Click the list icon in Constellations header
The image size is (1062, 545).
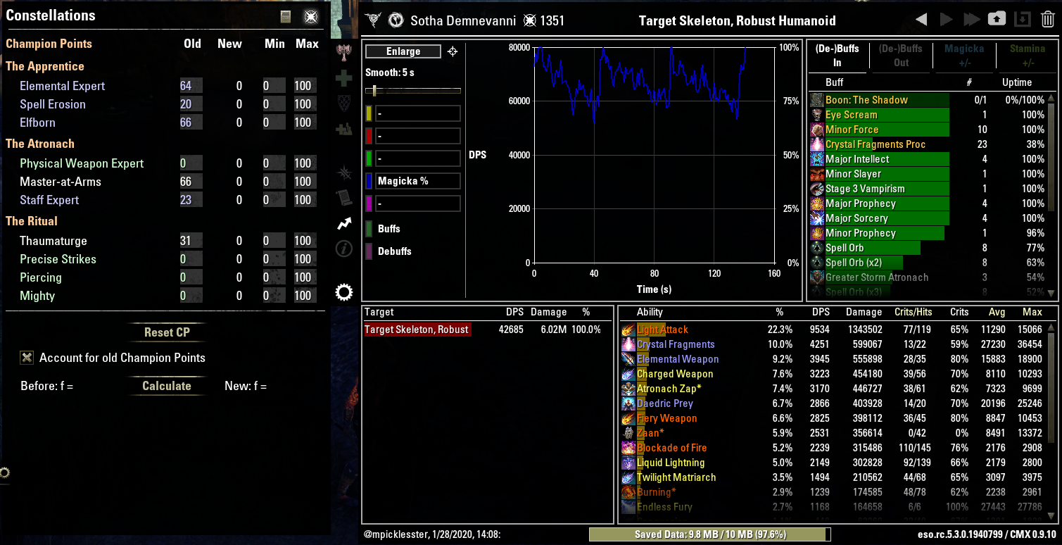click(x=285, y=17)
